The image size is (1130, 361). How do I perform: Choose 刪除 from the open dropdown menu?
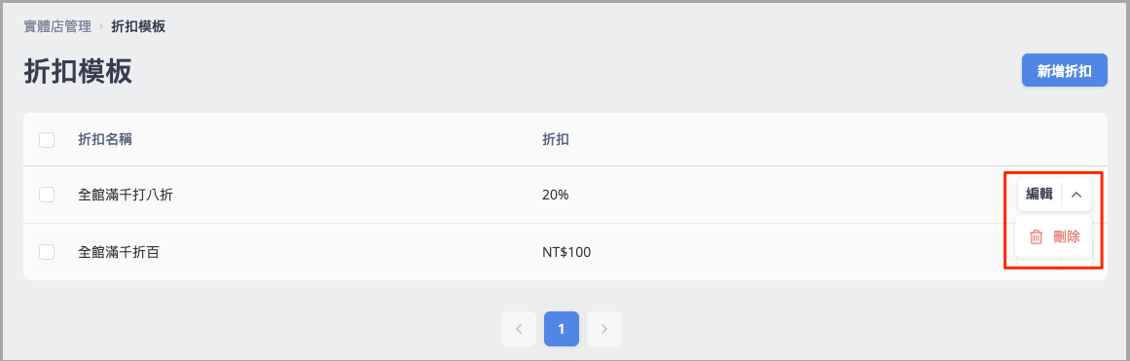coord(1054,236)
